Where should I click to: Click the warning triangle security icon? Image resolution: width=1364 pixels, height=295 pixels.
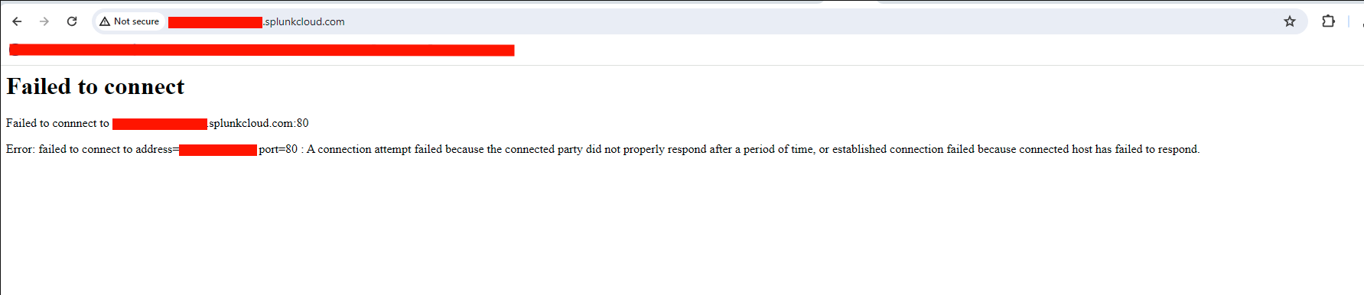click(105, 21)
